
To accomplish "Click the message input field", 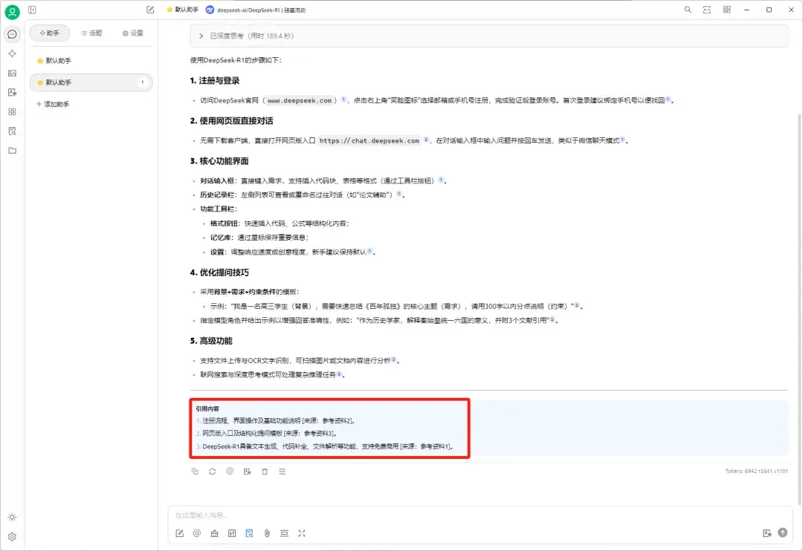I will coord(480,515).
